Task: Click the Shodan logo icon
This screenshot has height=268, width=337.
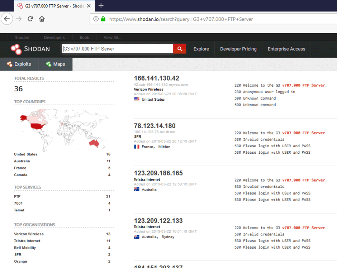Action: (16, 49)
